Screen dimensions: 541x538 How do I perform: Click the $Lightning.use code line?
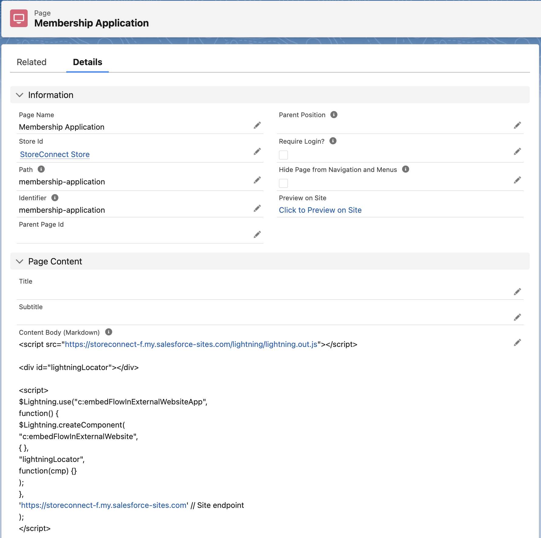click(x=113, y=402)
